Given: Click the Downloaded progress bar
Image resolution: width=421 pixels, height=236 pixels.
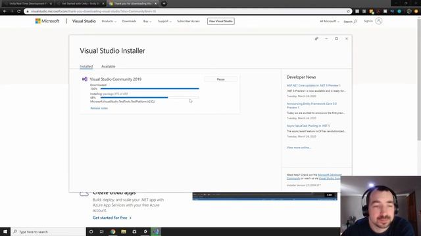Looking at the screenshot, I should click(149, 88).
